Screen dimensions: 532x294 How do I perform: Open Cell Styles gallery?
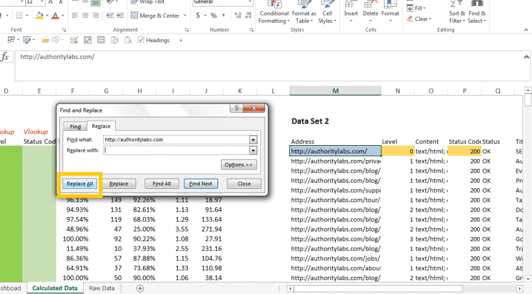pos(327,13)
